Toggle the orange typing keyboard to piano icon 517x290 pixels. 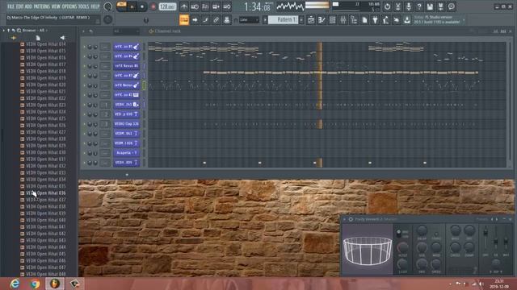point(184,19)
